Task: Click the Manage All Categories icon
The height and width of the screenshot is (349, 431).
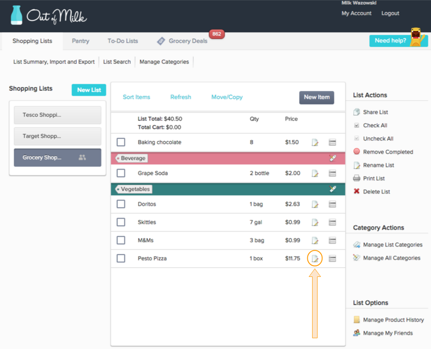Action: 356,257
